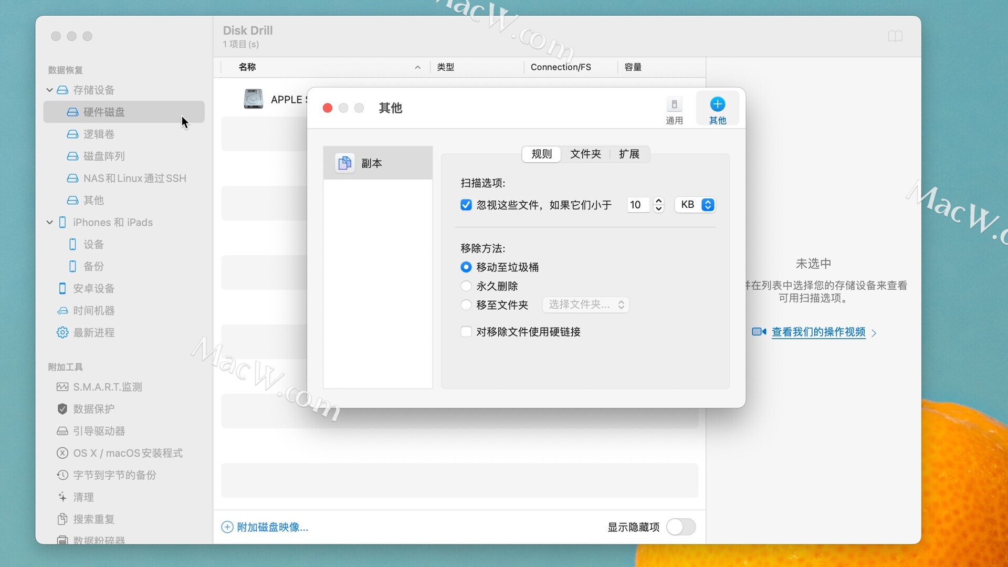
Task: Click 附加磁盘映像... link
Action: point(272,527)
